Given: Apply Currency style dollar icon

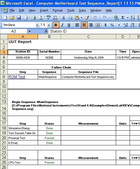Looking at the screenshot, I should pos(105,25).
